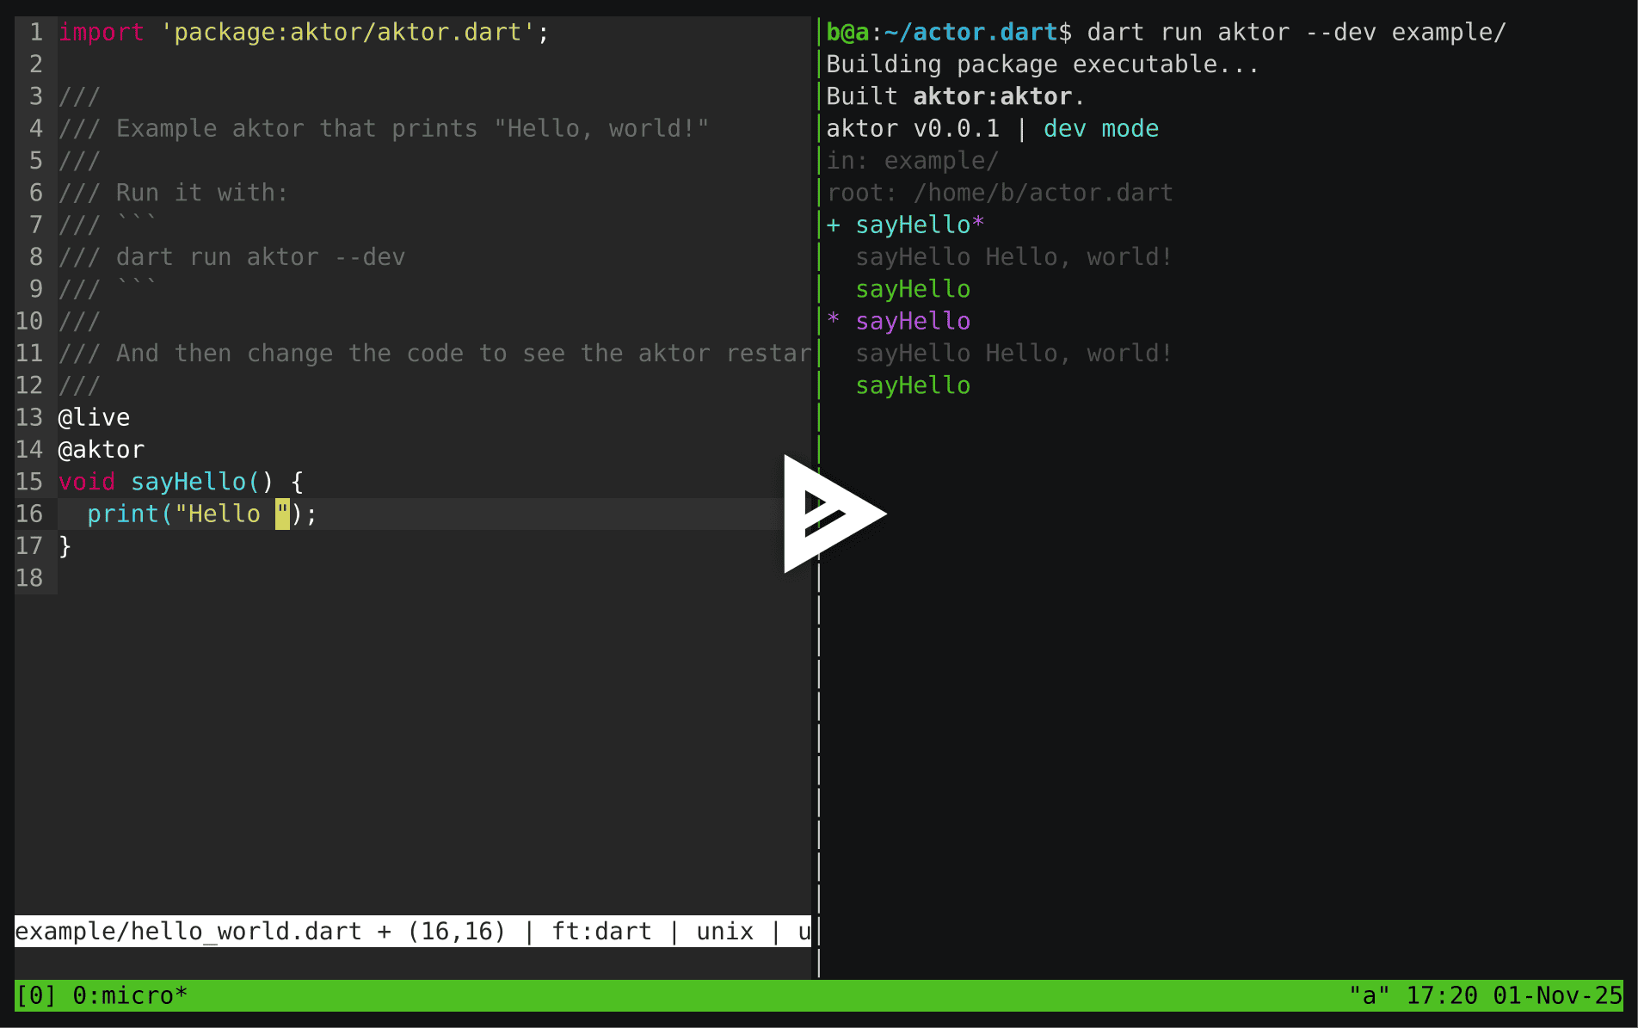This screenshot has width=1638, height=1028.
Task: Click line number 13 in the gutter
Action: click(x=29, y=418)
